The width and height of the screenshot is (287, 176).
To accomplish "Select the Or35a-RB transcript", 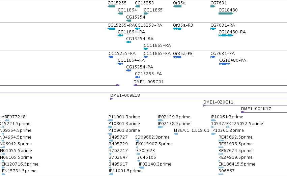I will [177, 29].
